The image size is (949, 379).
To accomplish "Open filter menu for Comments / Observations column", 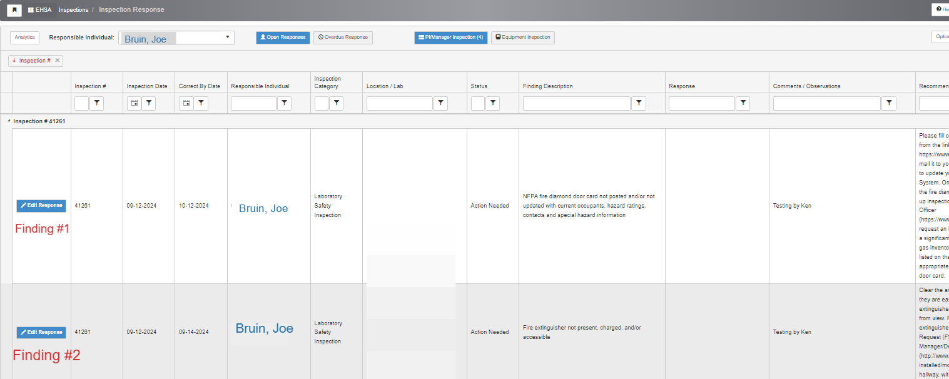I will pos(889,104).
